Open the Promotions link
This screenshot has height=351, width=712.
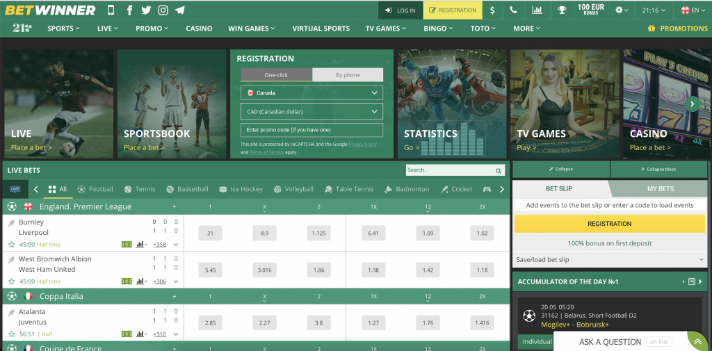tap(677, 28)
